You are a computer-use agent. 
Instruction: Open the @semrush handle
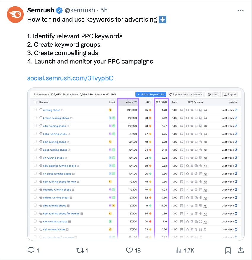click(80, 10)
